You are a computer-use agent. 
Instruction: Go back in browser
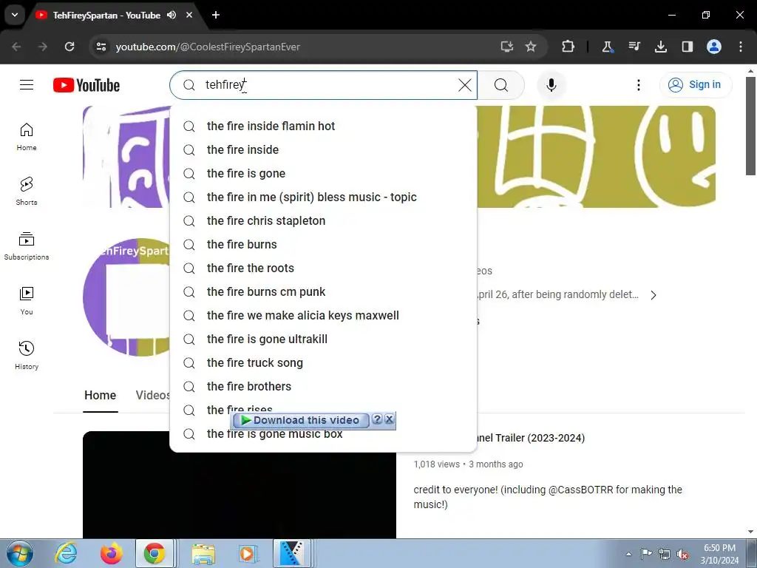coord(16,47)
